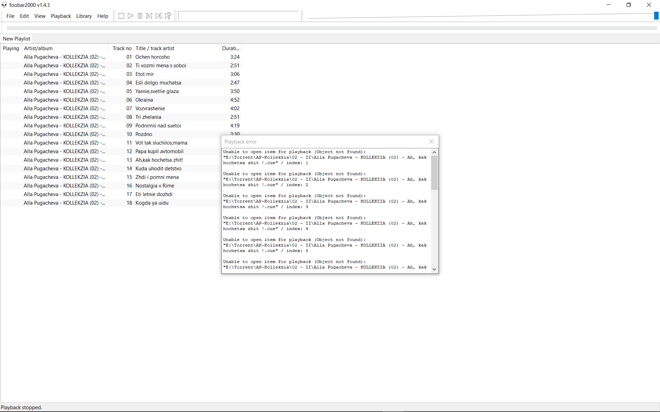
Task: Select the New Playlist tab
Action: tap(16, 39)
